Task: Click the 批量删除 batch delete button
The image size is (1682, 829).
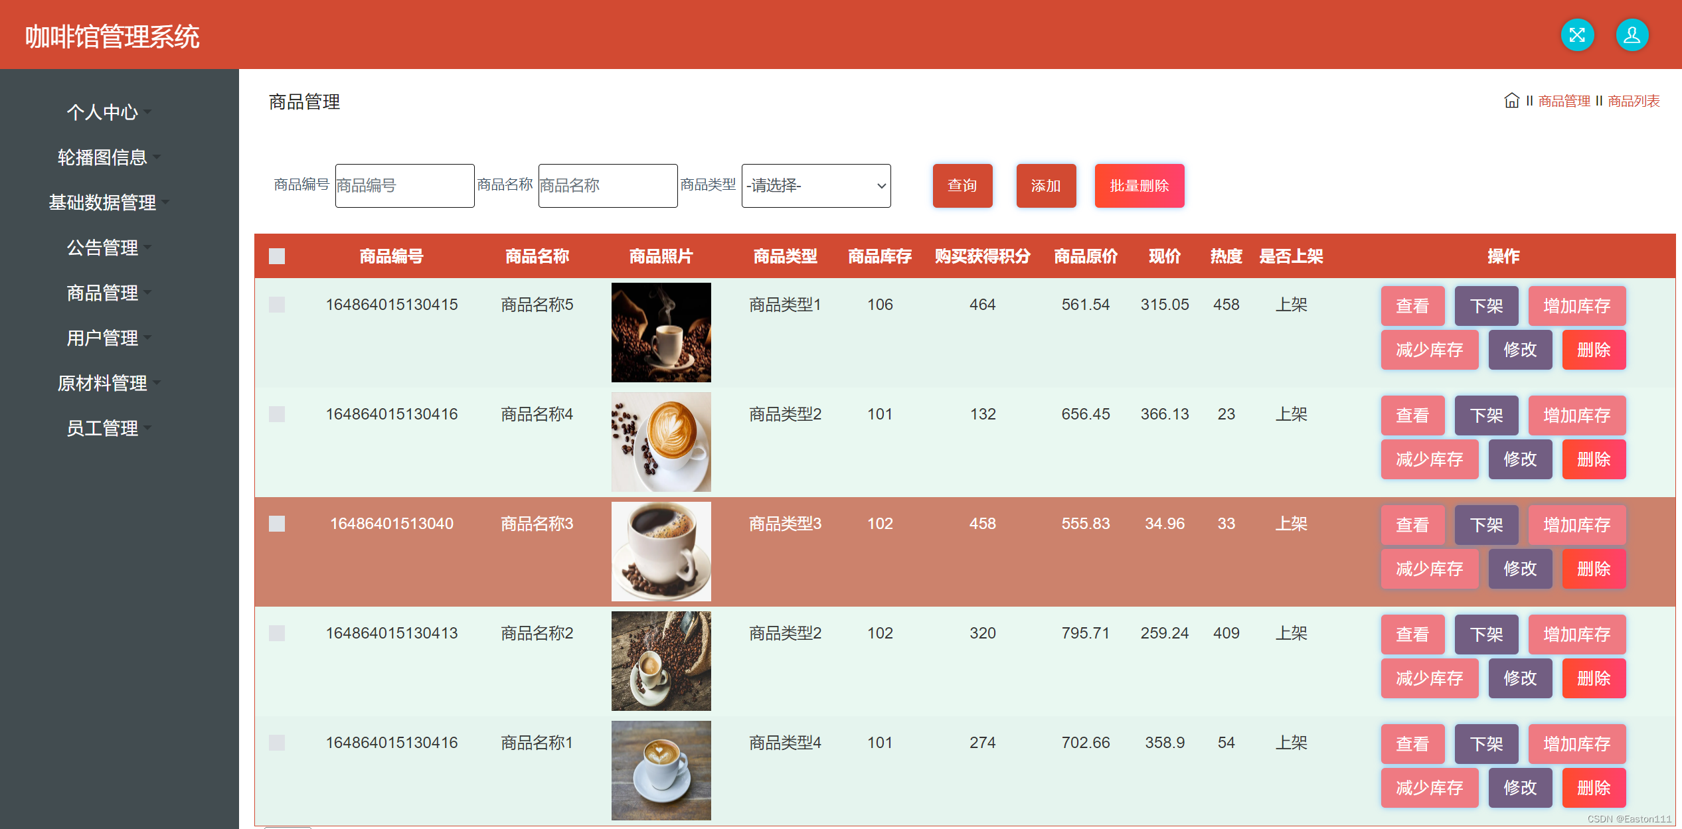Action: [1139, 186]
